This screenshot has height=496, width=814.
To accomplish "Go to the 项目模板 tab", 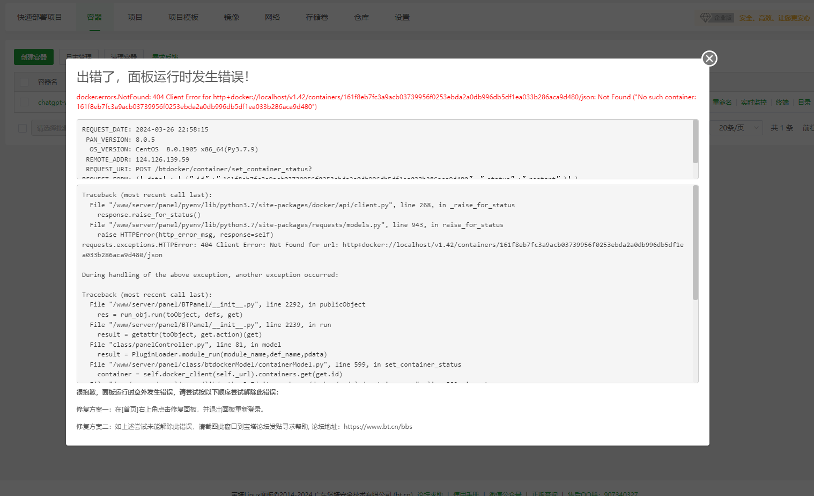I will 183,17.
